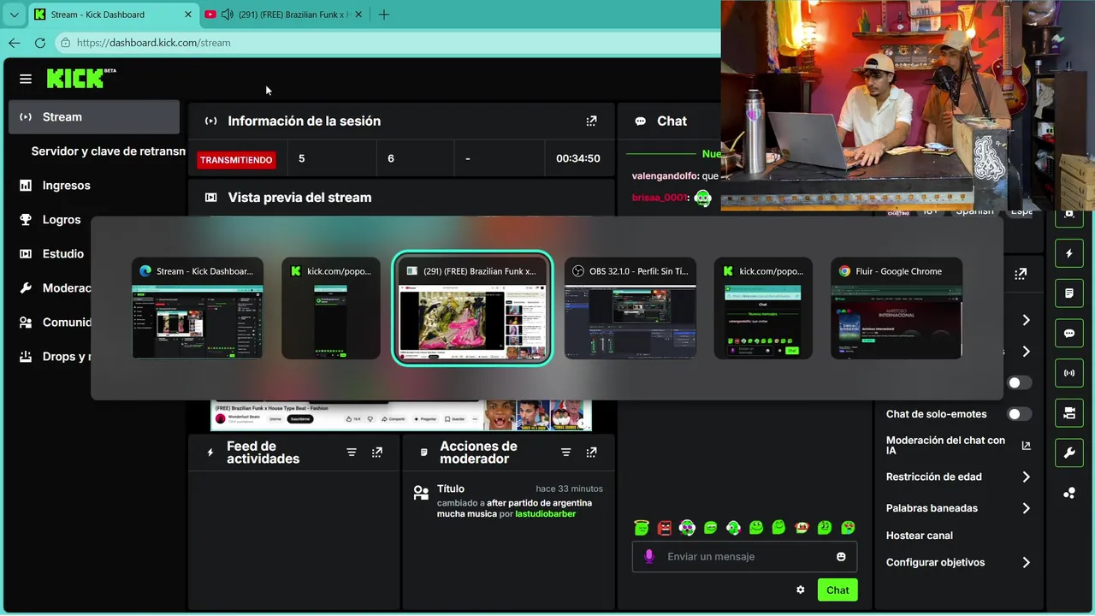Switch to the Brazilian Funk YouTube browser tab
Viewport: 1095px width, 616px height.
[284, 15]
